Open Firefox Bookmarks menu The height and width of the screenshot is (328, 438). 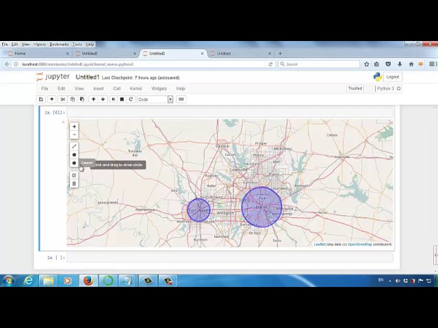coord(59,44)
